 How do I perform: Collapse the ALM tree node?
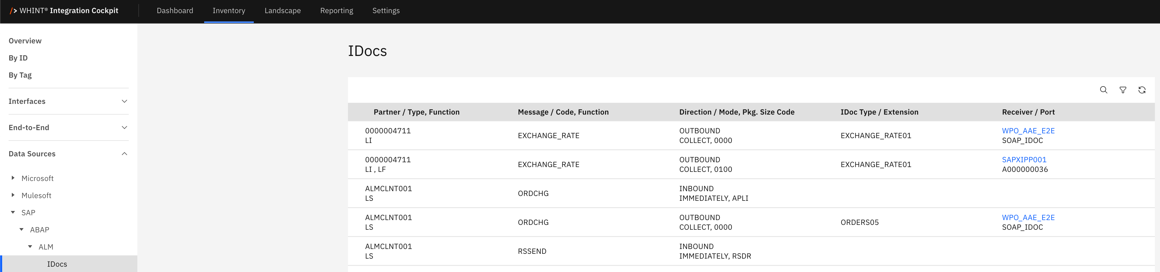[30, 246]
